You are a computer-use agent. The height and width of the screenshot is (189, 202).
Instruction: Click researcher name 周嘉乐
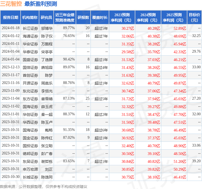tap(47, 83)
